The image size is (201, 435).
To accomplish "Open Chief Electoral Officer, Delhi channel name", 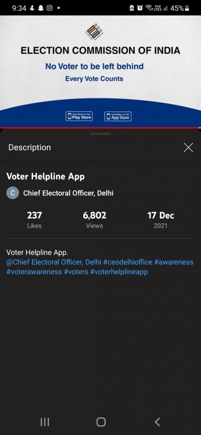I will 68,193.
